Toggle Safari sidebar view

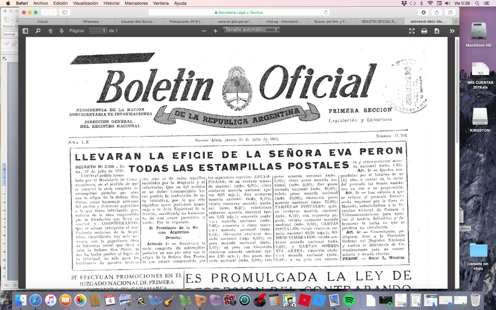pyautogui.click(x=65, y=12)
